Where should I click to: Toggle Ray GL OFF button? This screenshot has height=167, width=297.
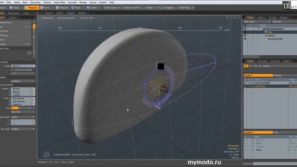click(x=87, y=18)
